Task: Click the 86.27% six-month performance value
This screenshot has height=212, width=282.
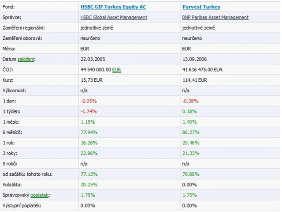Action: tap(190, 132)
